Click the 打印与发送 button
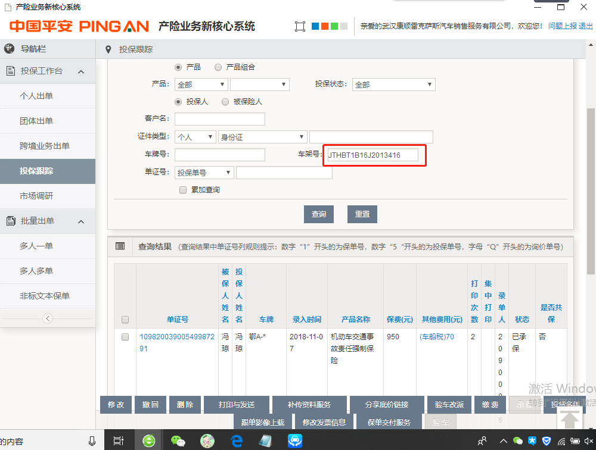 (x=237, y=405)
